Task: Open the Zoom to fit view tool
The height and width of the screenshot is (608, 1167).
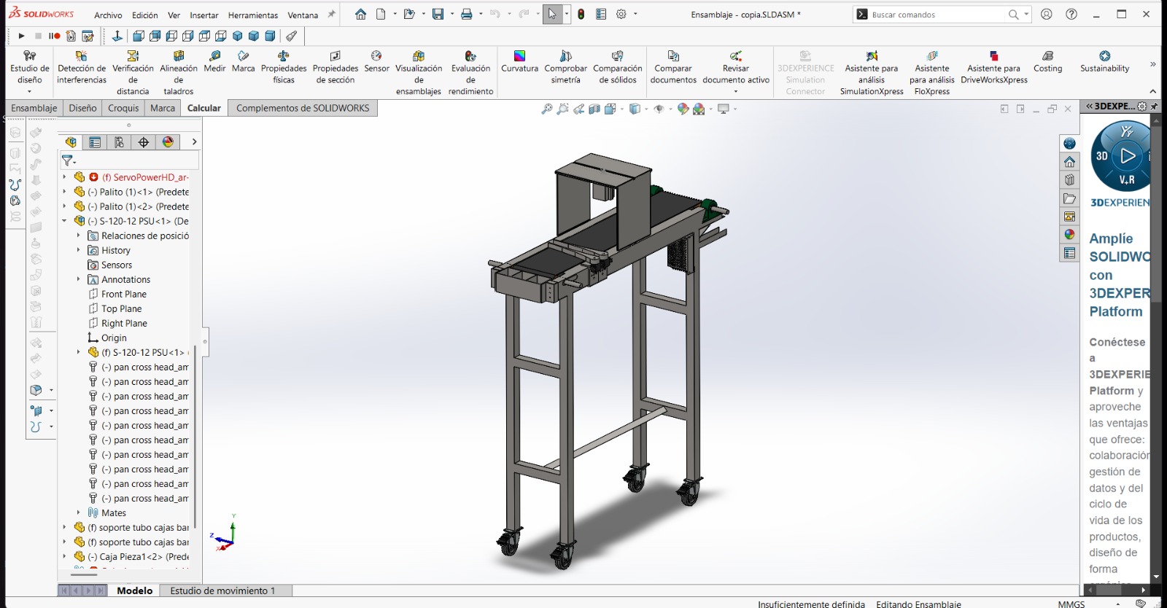Action: point(546,109)
